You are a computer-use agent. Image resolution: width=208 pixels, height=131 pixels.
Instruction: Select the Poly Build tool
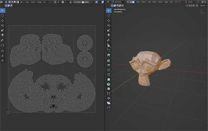[109, 79]
